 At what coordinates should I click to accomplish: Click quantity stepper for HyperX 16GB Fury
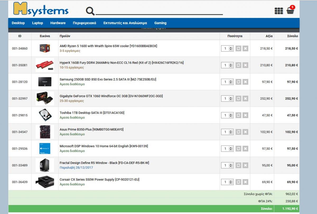[231, 65]
